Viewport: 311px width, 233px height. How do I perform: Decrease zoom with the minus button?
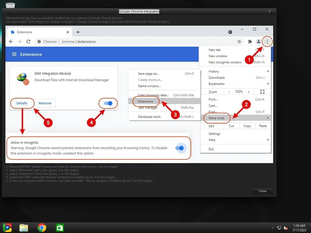(229, 92)
